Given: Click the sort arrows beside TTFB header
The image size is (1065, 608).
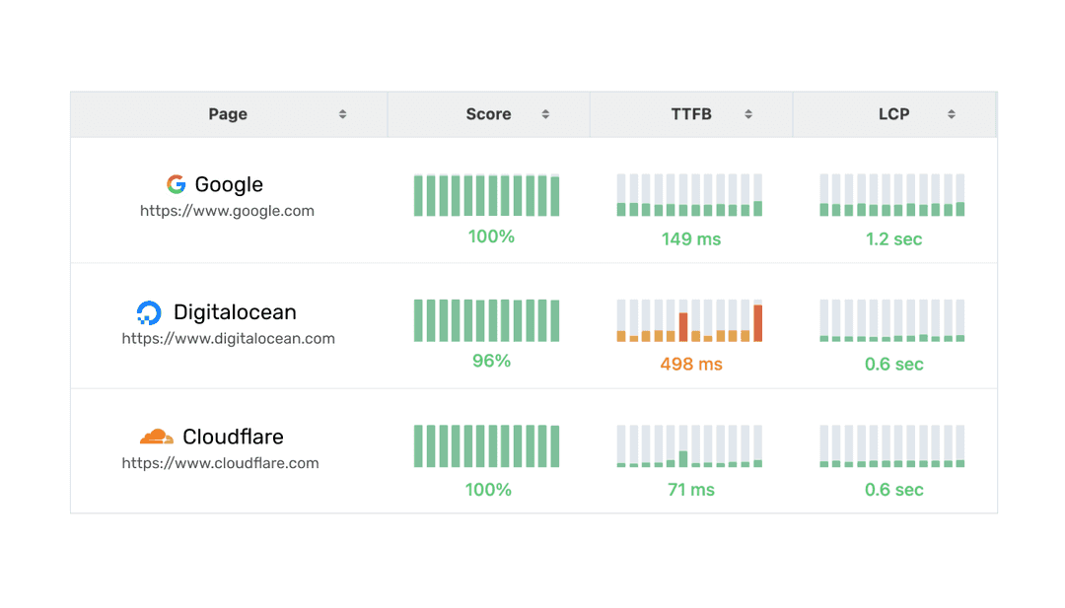Looking at the screenshot, I should (747, 113).
